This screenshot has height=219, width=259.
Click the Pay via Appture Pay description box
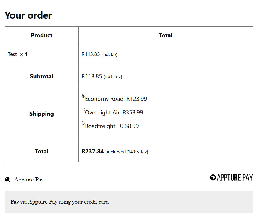click(128, 202)
